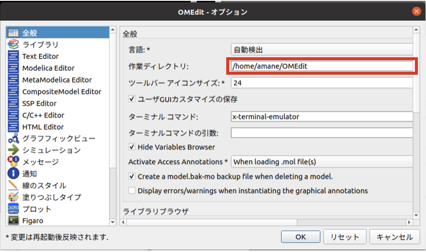Select グラフフィックビュー category label
The image size is (426, 252).
(59, 139)
